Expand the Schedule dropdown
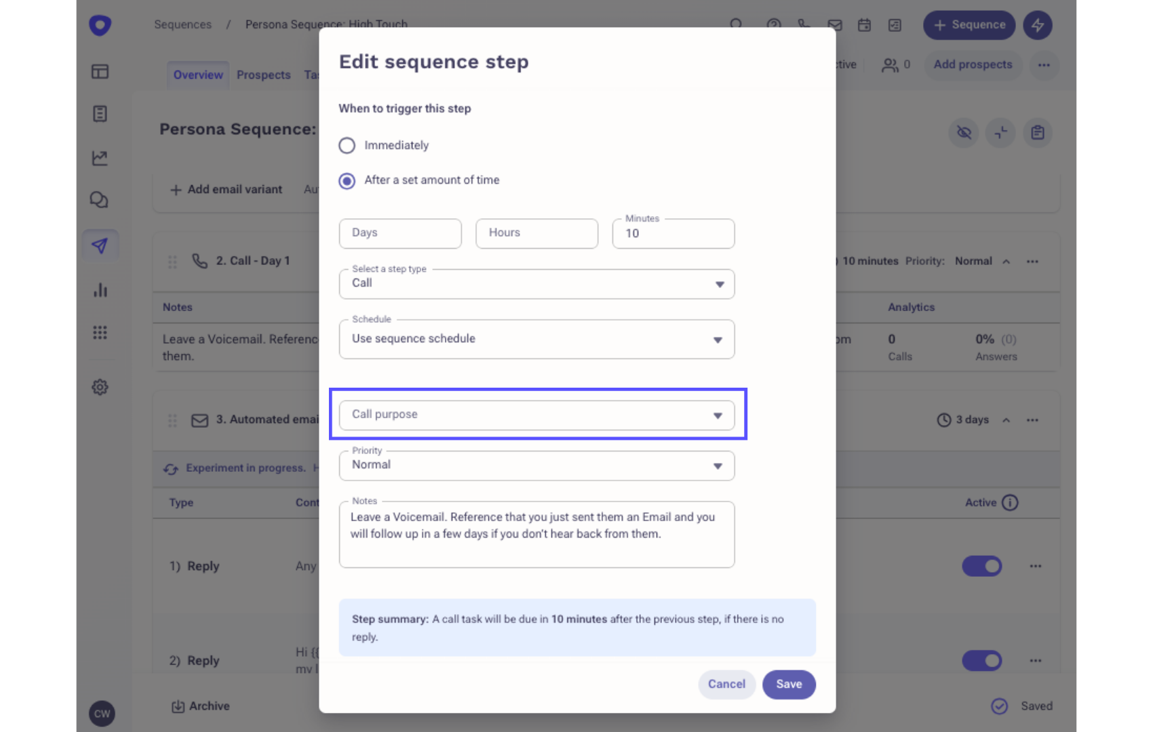The height and width of the screenshot is (732, 1153). 536,339
